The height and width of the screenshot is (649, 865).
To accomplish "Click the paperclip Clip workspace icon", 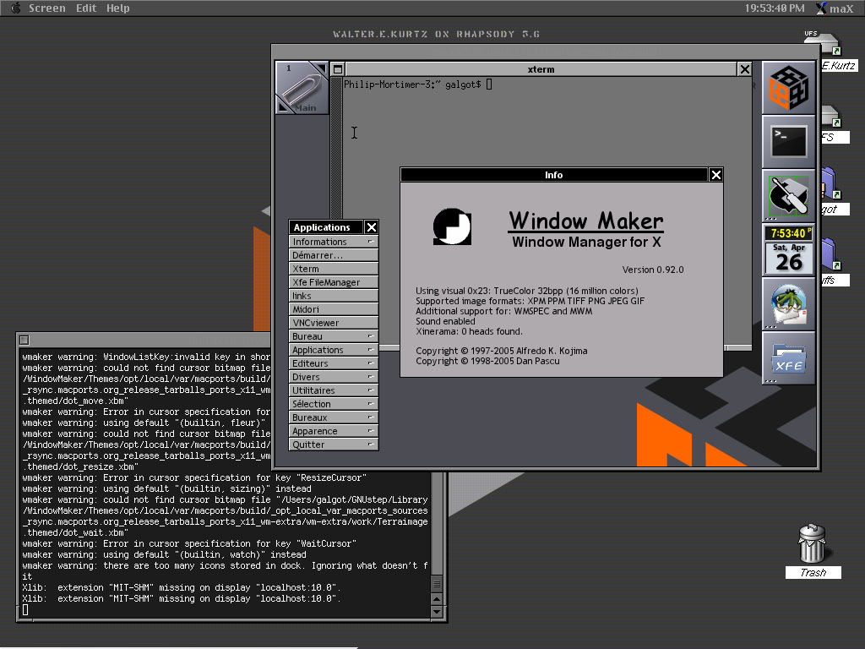I will 302,87.
